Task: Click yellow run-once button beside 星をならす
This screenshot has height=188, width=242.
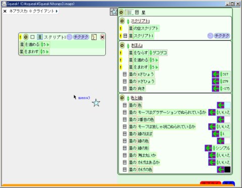Action: [120, 53]
